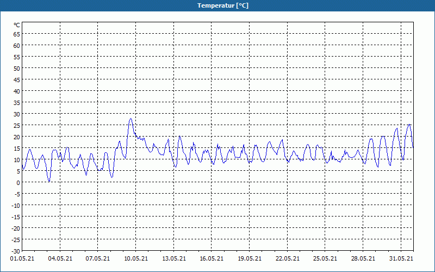Click the -30 value on the y-axis
This screenshot has width=435, height=272.
pyautogui.click(x=16, y=251)
